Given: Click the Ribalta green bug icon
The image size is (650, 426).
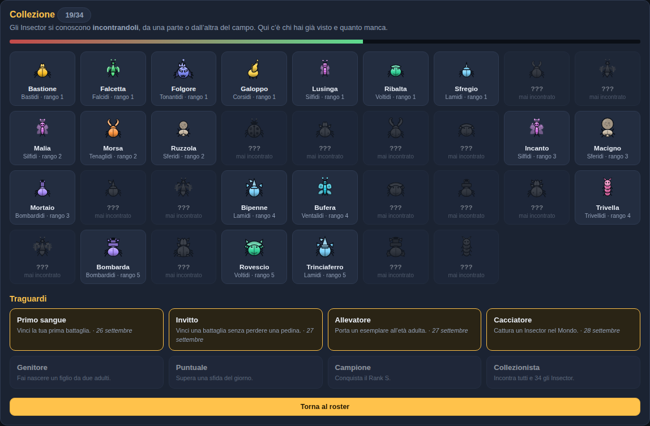Looking at the screenshot, I should [395, 71].
